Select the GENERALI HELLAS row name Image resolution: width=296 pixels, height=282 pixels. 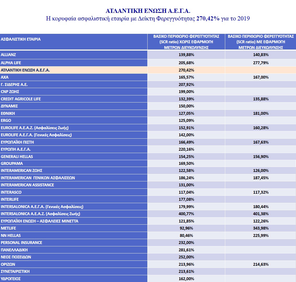tap(17, 157)
